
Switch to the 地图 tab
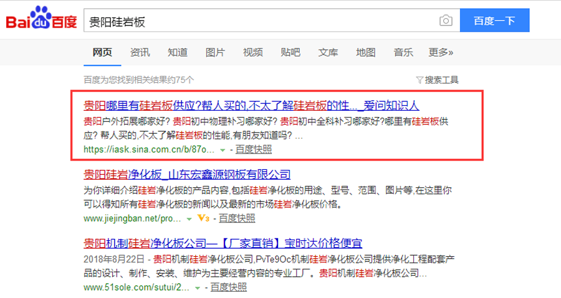pyautogui.click(x=366, y=52)
